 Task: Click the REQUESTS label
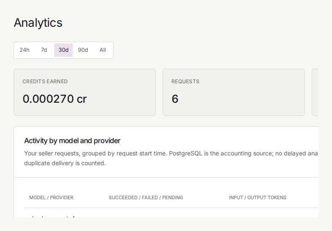click(185, 82)
